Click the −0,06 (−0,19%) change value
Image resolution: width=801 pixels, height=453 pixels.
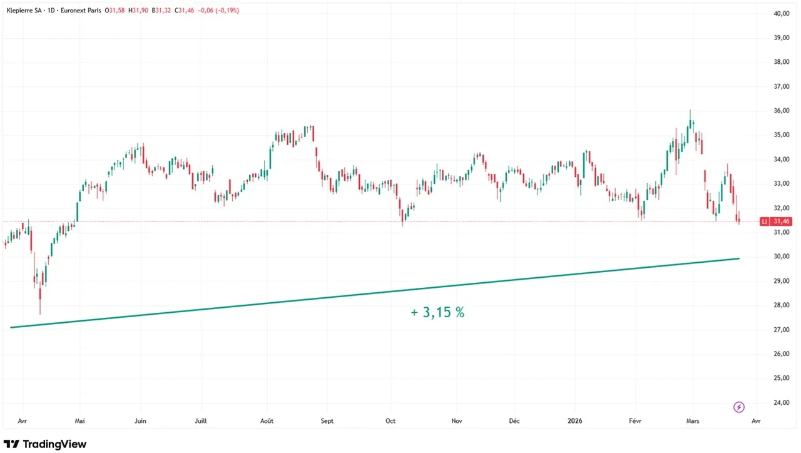click(219, 11)
